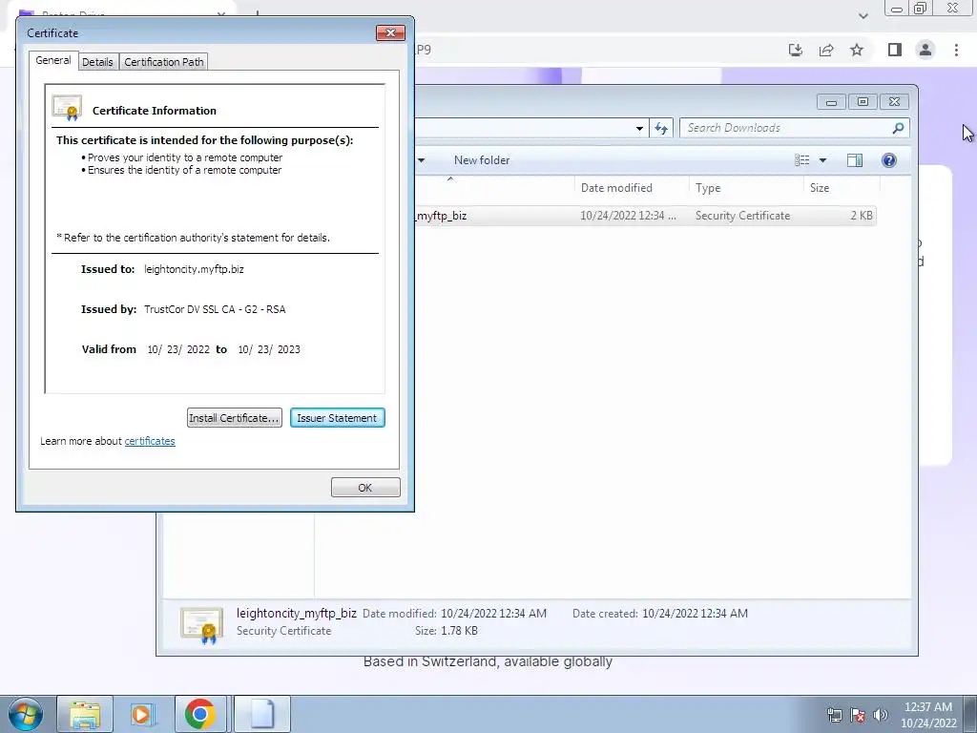Screen dimensions: 977x733
Task: Open Chrome profile avatar icon
Action: coord(925,50)
